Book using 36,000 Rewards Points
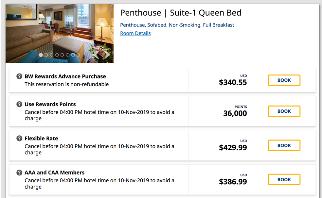Screen dimensions: 322x198 click(x=284, y=111)
